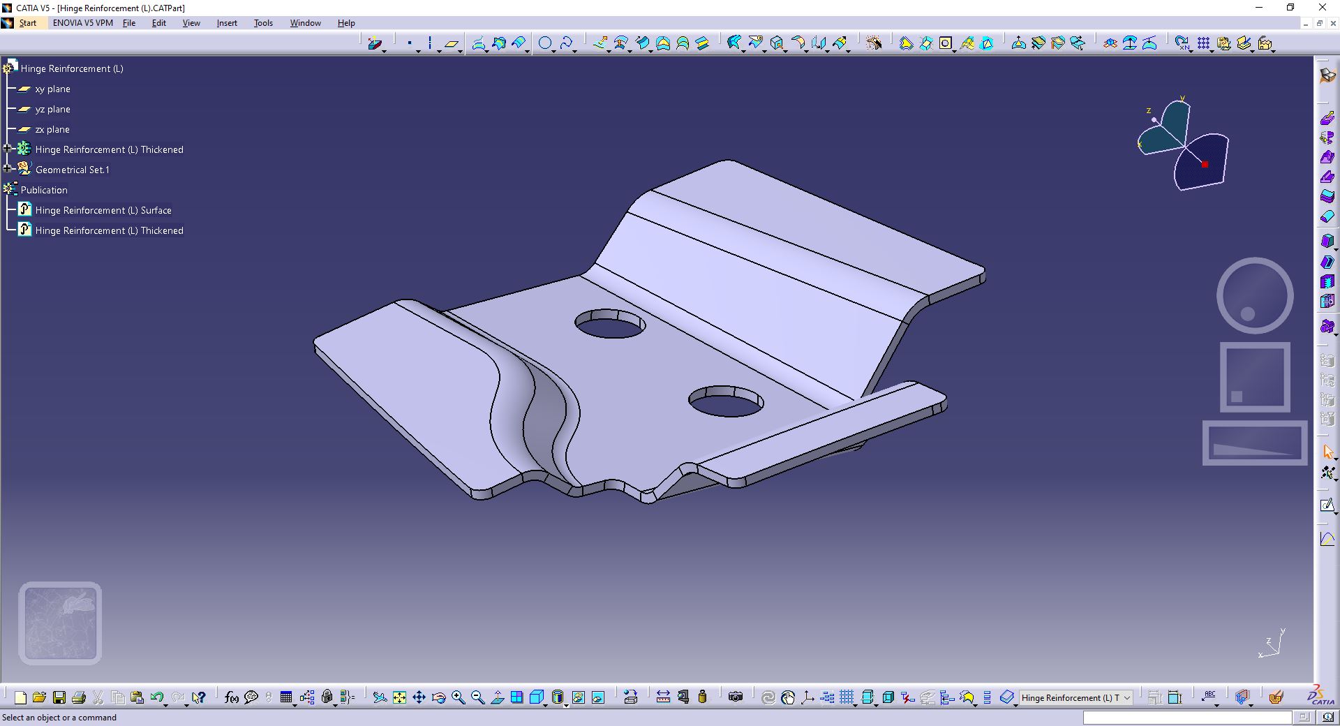Open the Tools menu
Screen dimensions: 1340x726
click(x=263, y=23)
